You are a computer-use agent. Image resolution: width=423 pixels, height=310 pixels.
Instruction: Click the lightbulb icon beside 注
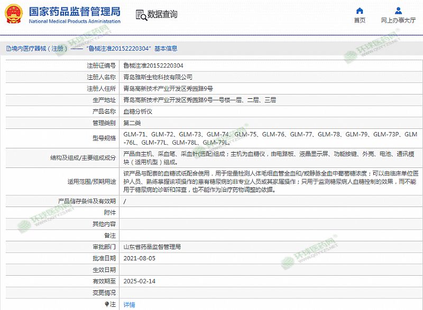[x=107, y=304]
